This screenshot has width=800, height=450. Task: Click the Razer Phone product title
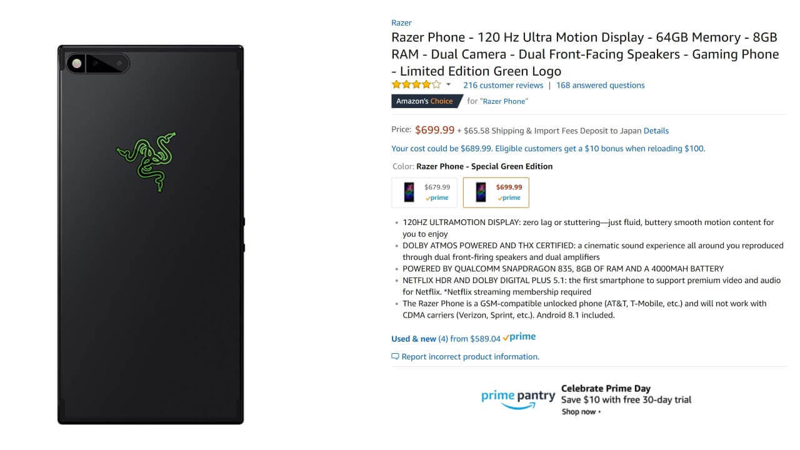tap(585, 54)
